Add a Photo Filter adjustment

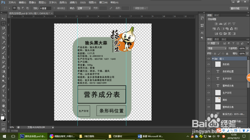pyautogui.click(x=227, y=29)
